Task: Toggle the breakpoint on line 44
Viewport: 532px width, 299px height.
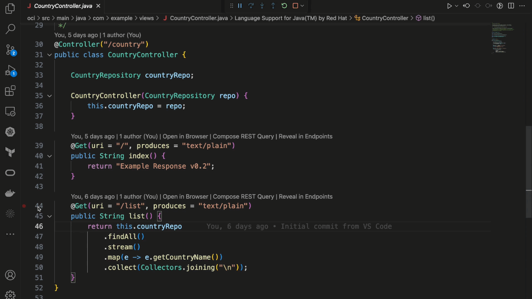Action: click(x=24, y=206)
